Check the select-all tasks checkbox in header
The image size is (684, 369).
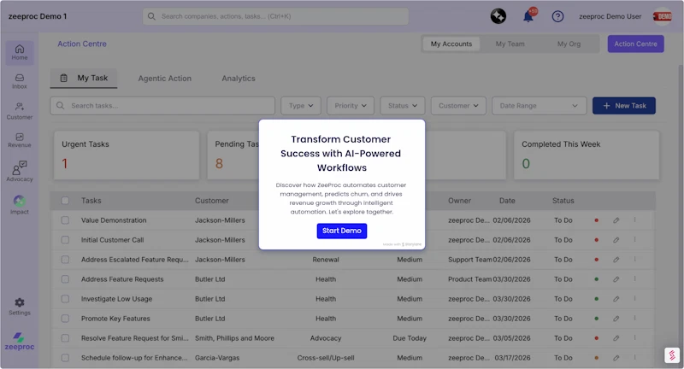(65, 201)
